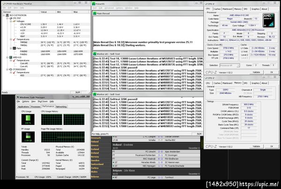The width and height of the screenshot is (281, 189).
Task: Click the Worker #2 Self-Test window icon
Action: (95, 94)
